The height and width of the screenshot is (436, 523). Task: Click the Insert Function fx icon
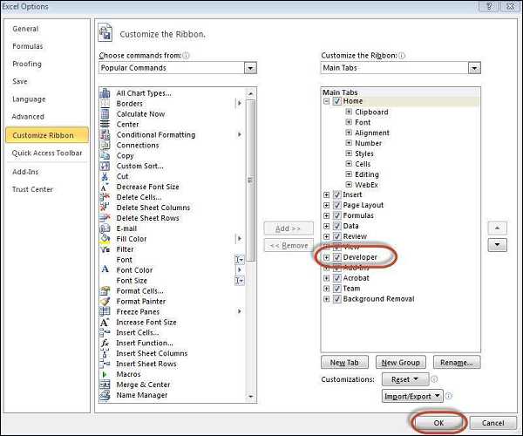point(105,343)
